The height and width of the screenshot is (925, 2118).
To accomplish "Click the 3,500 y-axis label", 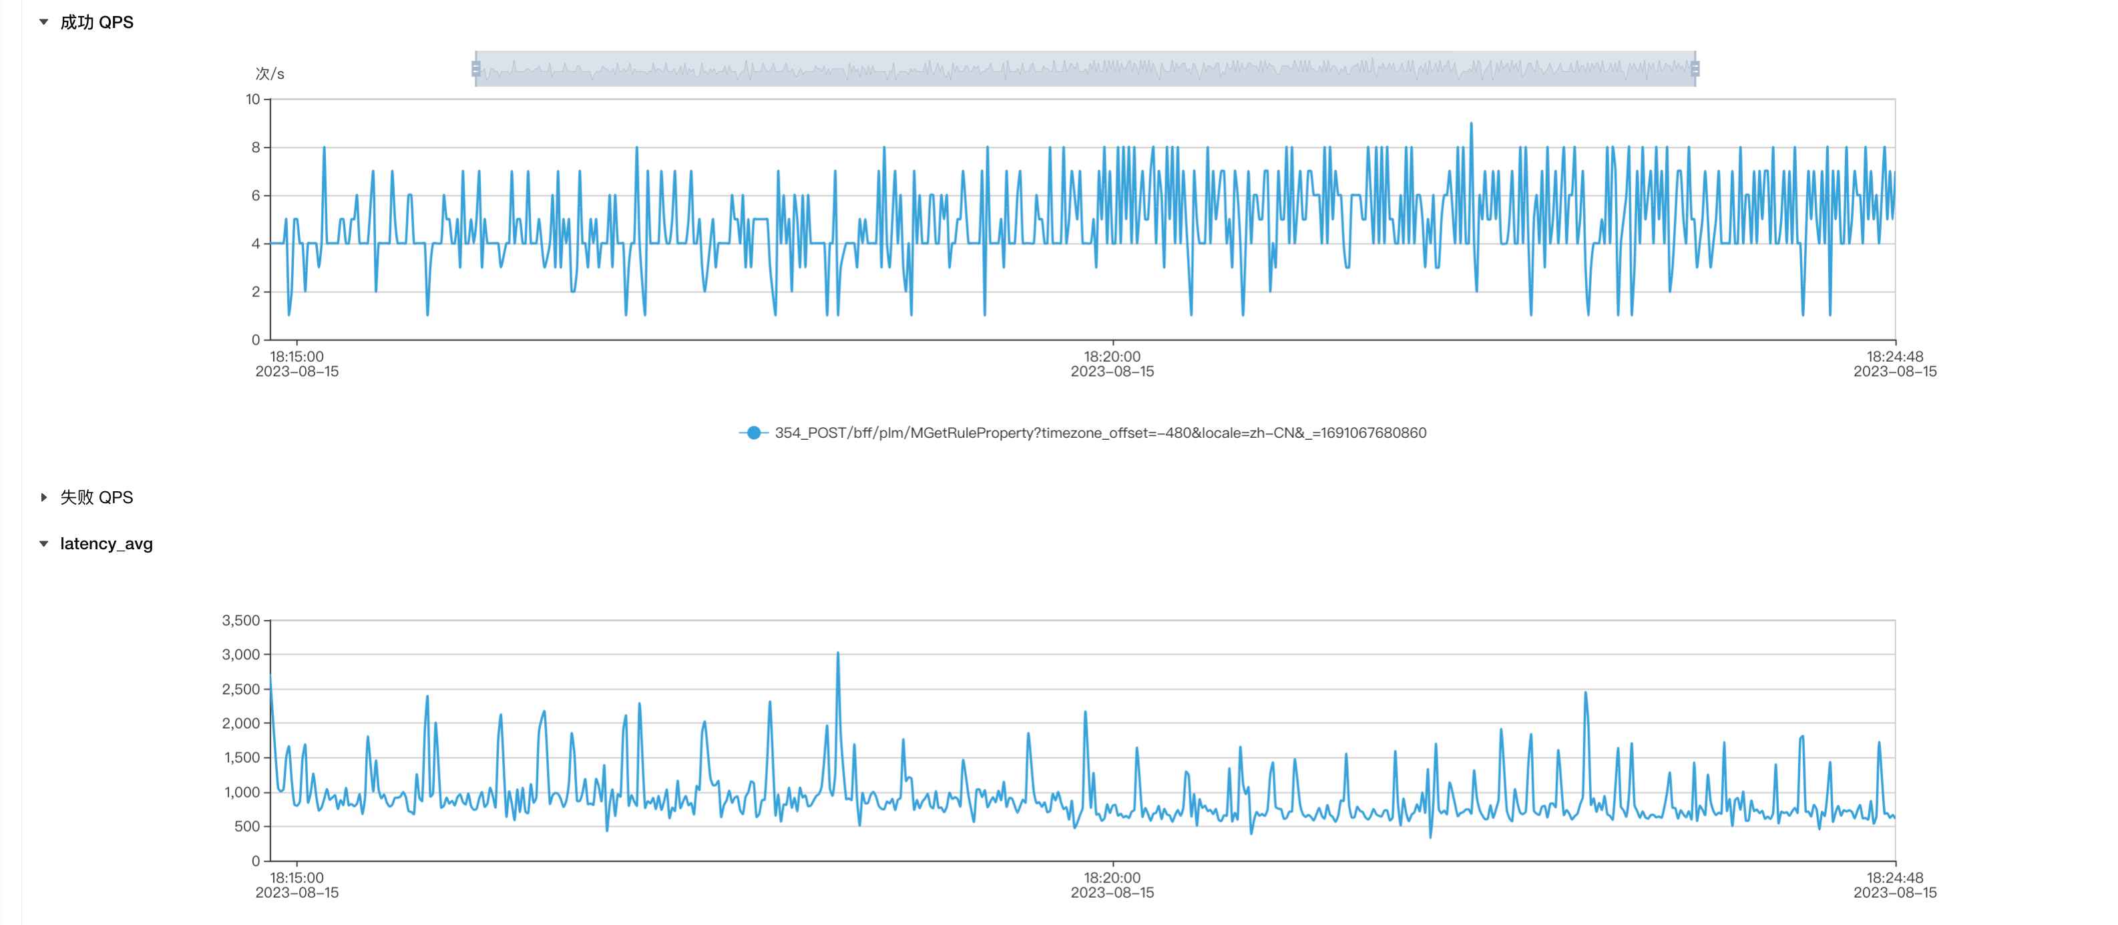I will (240, 620).
